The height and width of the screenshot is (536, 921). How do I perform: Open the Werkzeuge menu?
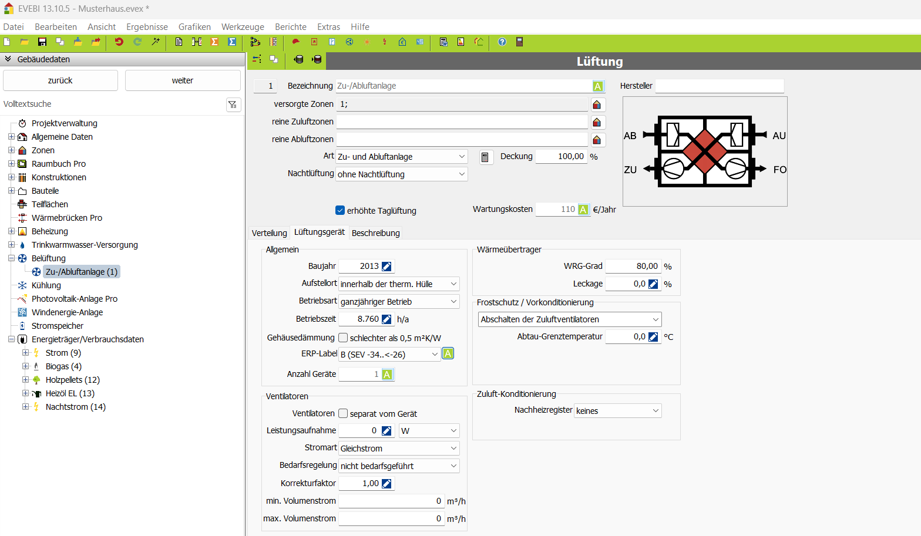coord(243,27)
